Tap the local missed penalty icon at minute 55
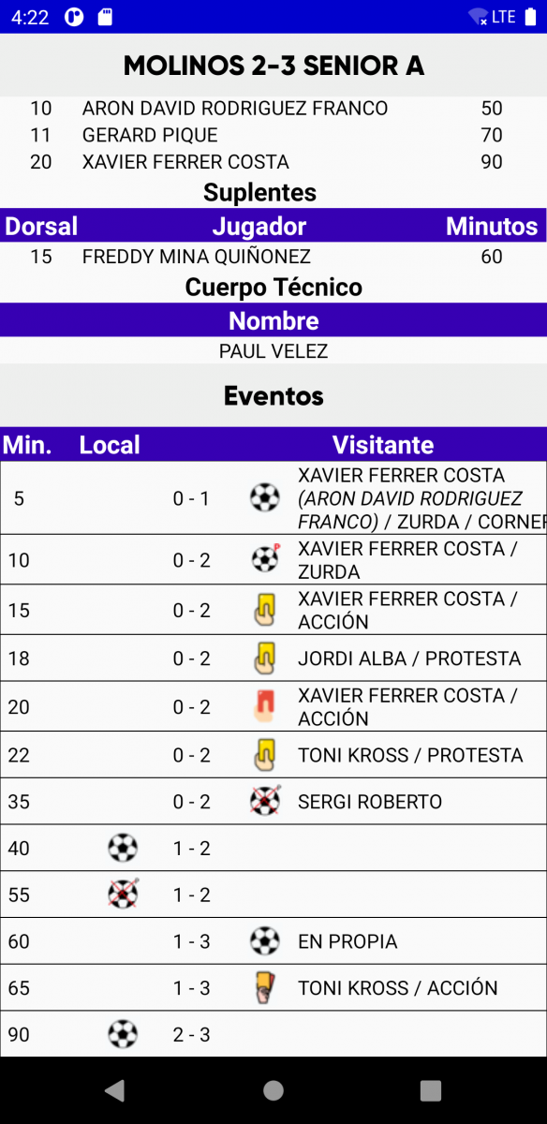The image size is (547, 1124). [x=123, y=895]
